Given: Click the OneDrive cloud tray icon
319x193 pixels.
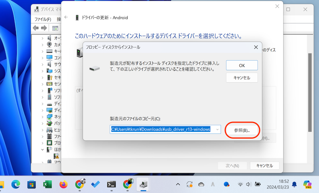Looking at the screenshot, I should point(201,184).
